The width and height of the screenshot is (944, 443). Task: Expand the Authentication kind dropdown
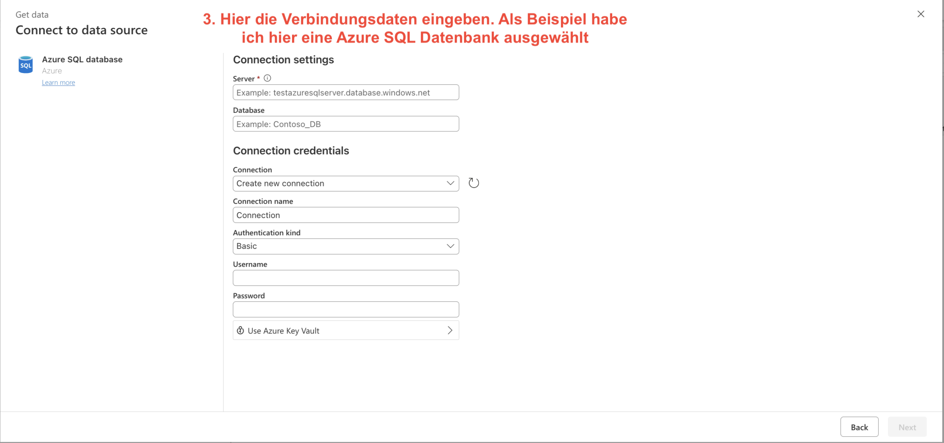pos(346,246)
